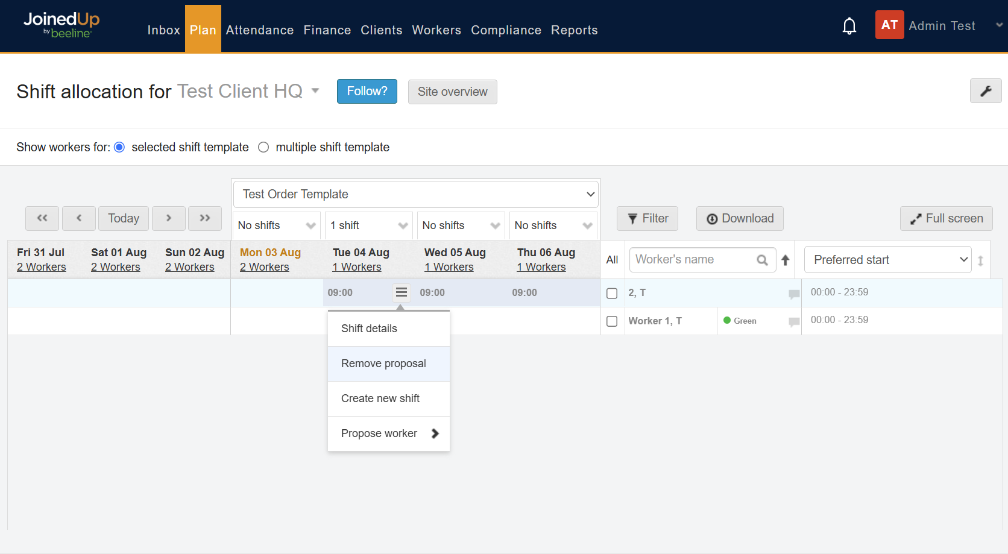The image size is (1008, 554).
Task: Click the sort toggle beside Preferred start
Action: click(981, 260)
